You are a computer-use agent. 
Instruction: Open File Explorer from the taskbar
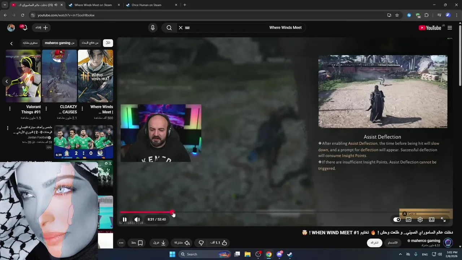[248, 254]
